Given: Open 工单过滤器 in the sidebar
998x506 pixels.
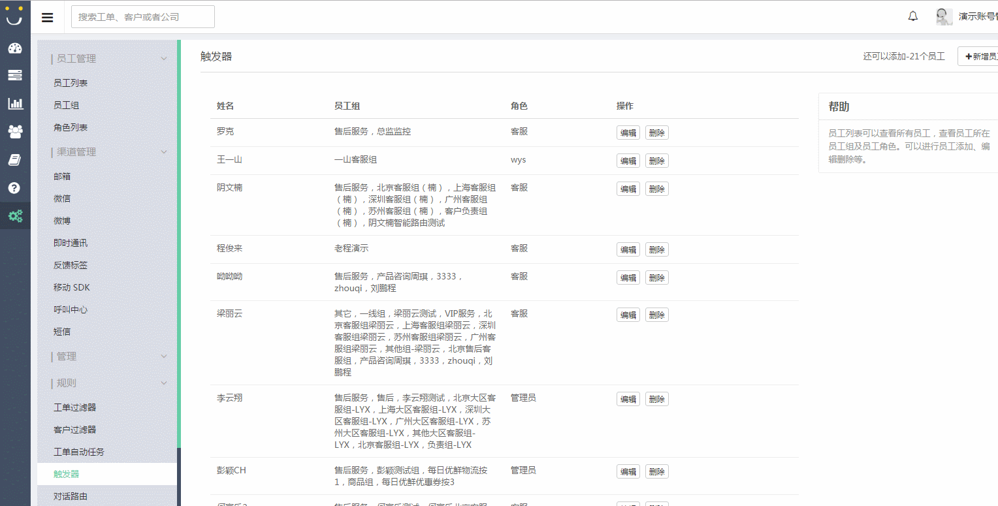Looking at the screenshot, I should point(74,407).
